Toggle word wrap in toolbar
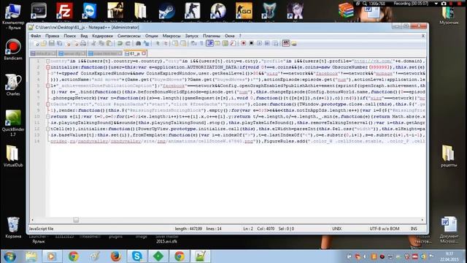The height and width of the screenshot is (263, 467). pyautogui.click(x=194, y=44)
